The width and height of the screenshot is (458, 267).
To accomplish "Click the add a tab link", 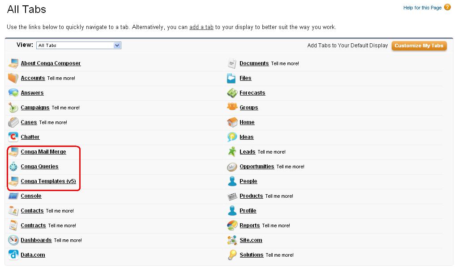I will (x=201, y=27).
